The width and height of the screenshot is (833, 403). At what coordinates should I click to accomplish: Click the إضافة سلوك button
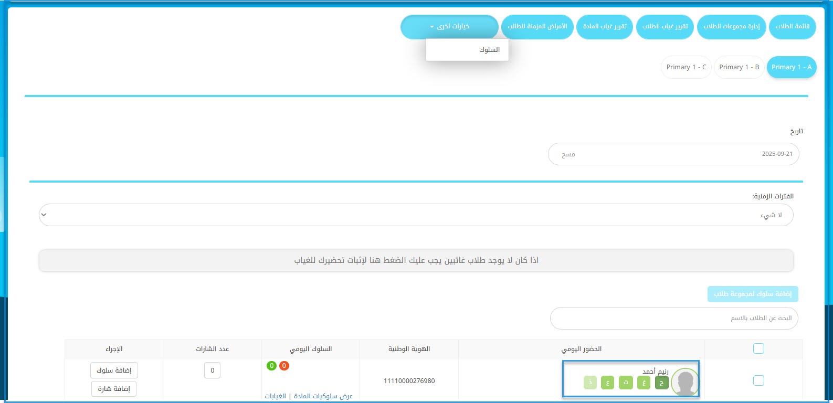pyautogui.click(x=114, y=370)
